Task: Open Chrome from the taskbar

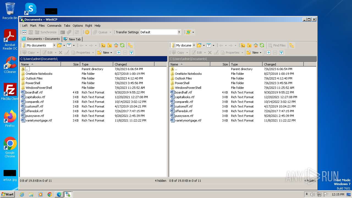Action: click(x=50, y=194)
